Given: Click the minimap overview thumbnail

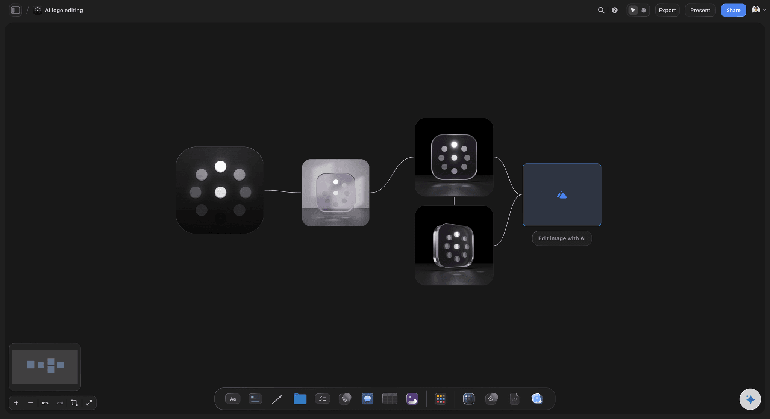Looking at the screenshot, I should [x=45, y=367].
